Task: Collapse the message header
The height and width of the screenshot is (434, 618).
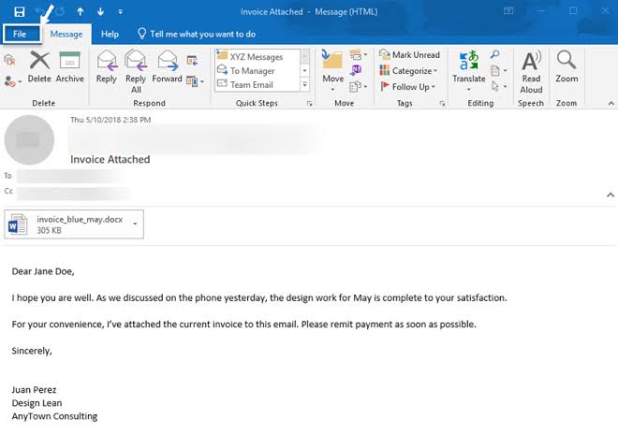Action: [x=611, y=195]
